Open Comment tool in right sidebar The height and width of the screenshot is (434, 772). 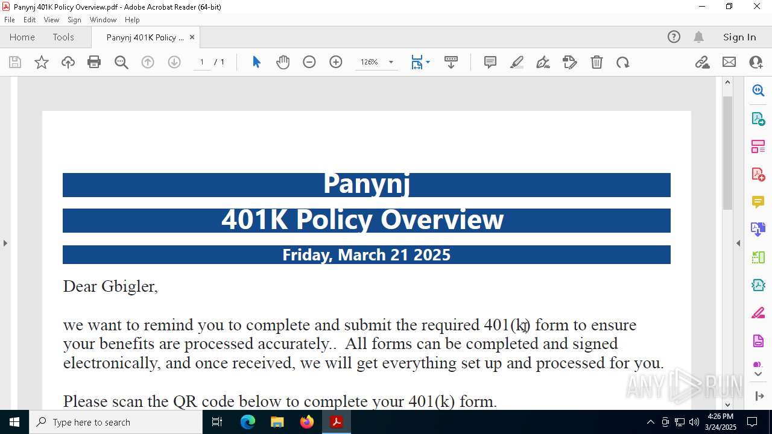tap(758, 202)
